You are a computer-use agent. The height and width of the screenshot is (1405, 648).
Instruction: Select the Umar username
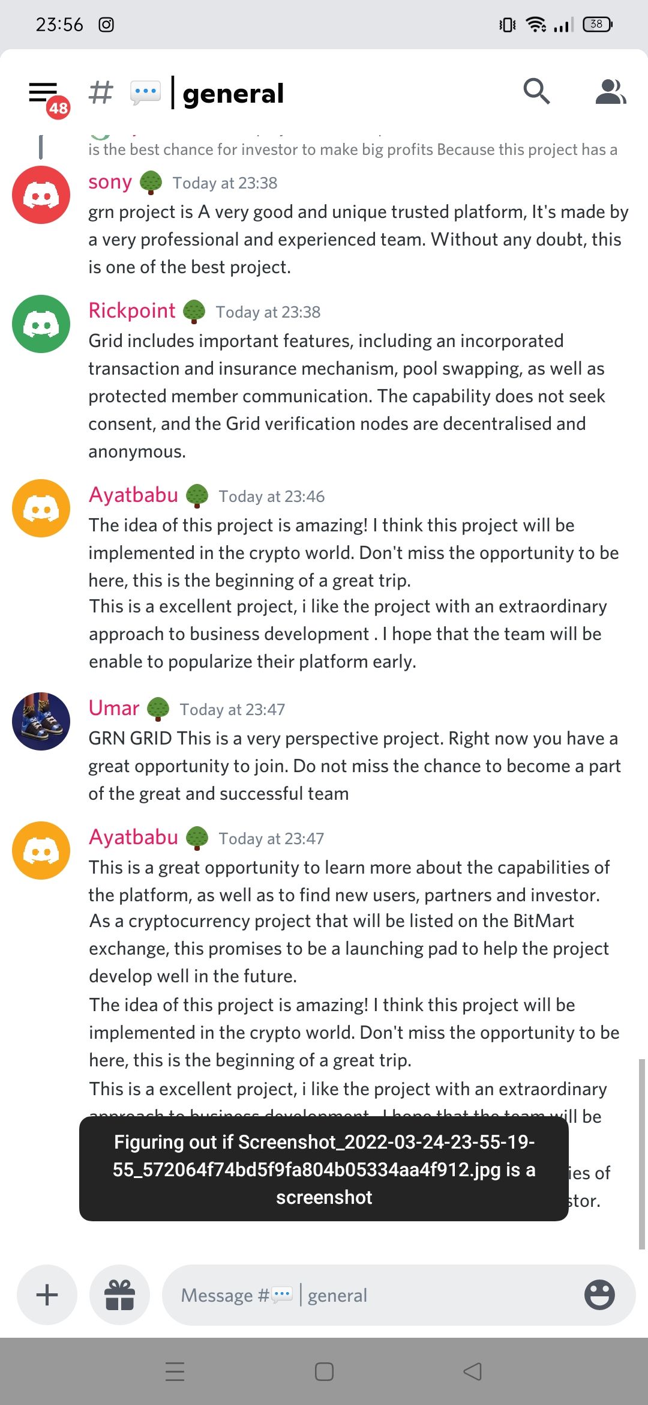coord(114,708)
